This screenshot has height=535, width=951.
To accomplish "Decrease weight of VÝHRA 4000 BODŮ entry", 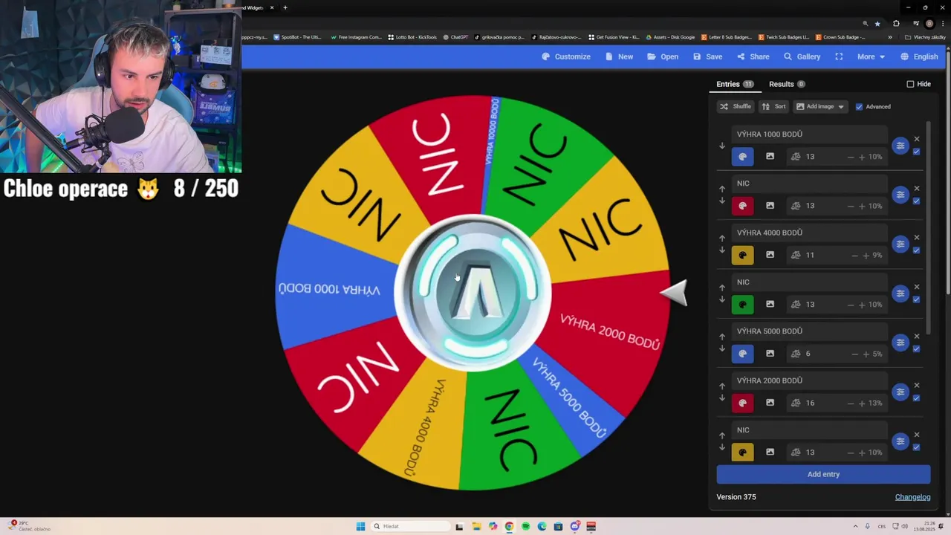I will click(854, 255).
